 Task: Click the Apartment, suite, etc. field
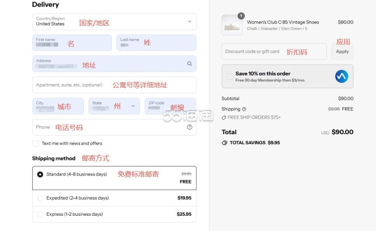pos(114,85)
